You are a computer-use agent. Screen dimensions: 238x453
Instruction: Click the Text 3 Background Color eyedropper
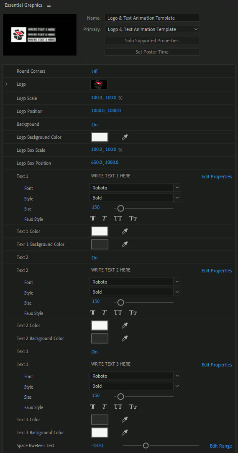[125, 433]
